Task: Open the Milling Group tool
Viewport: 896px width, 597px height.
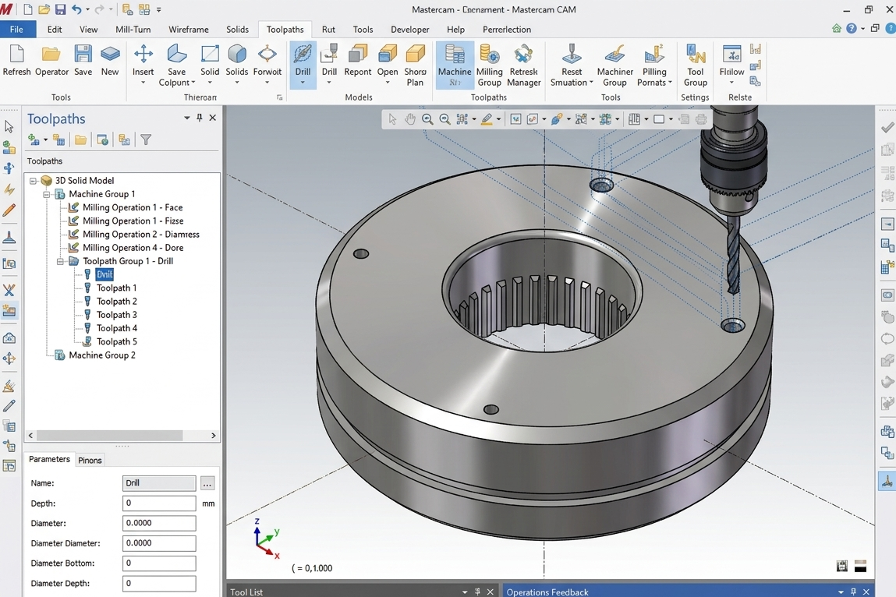Action: click(x=490, y=65)
